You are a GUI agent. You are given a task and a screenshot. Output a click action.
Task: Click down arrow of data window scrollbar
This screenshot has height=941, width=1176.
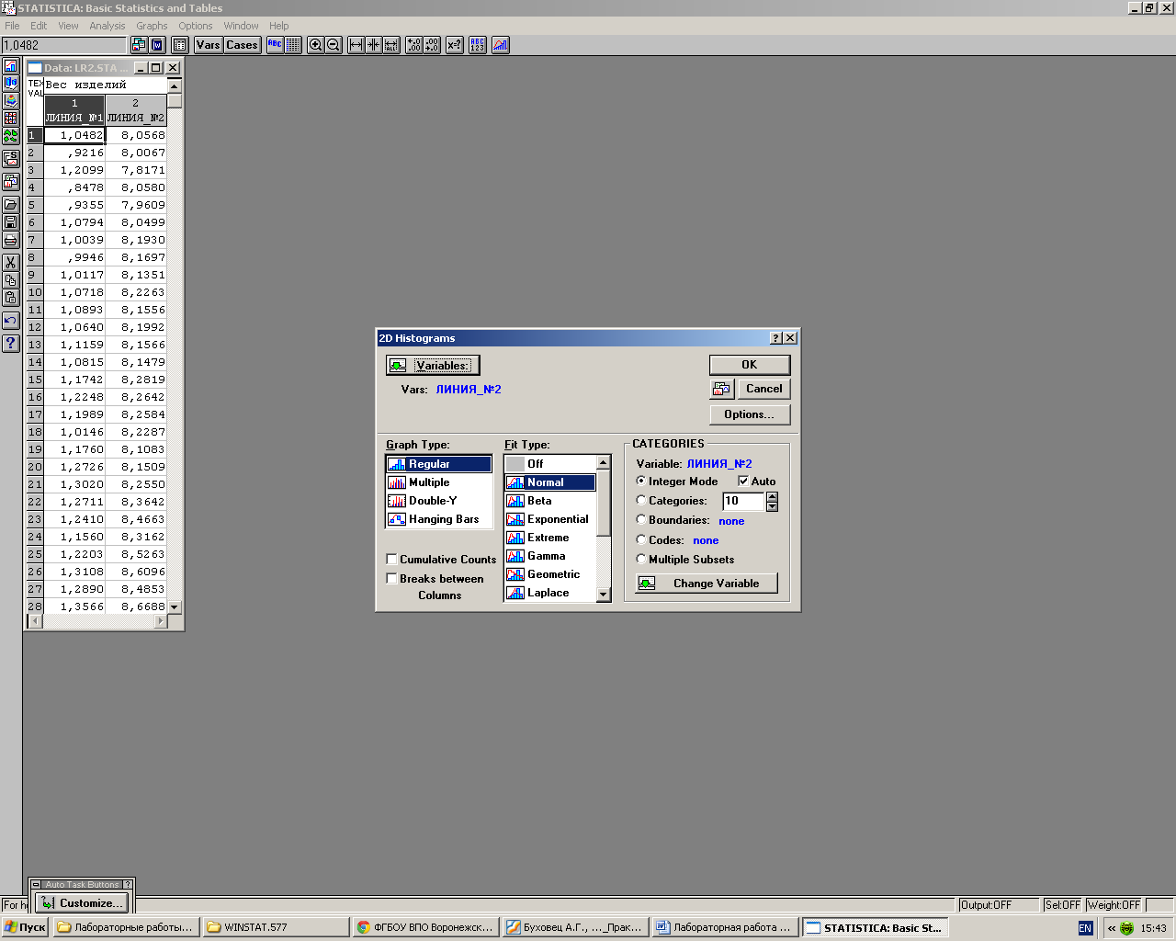coord(175,607)
